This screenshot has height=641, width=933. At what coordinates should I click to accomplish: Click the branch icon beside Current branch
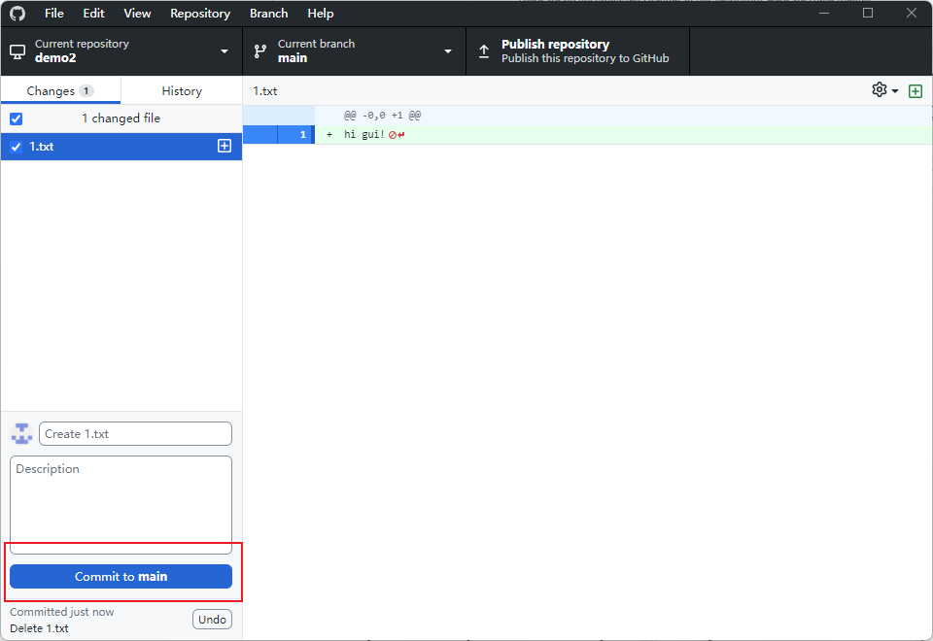tap(260, 51)
